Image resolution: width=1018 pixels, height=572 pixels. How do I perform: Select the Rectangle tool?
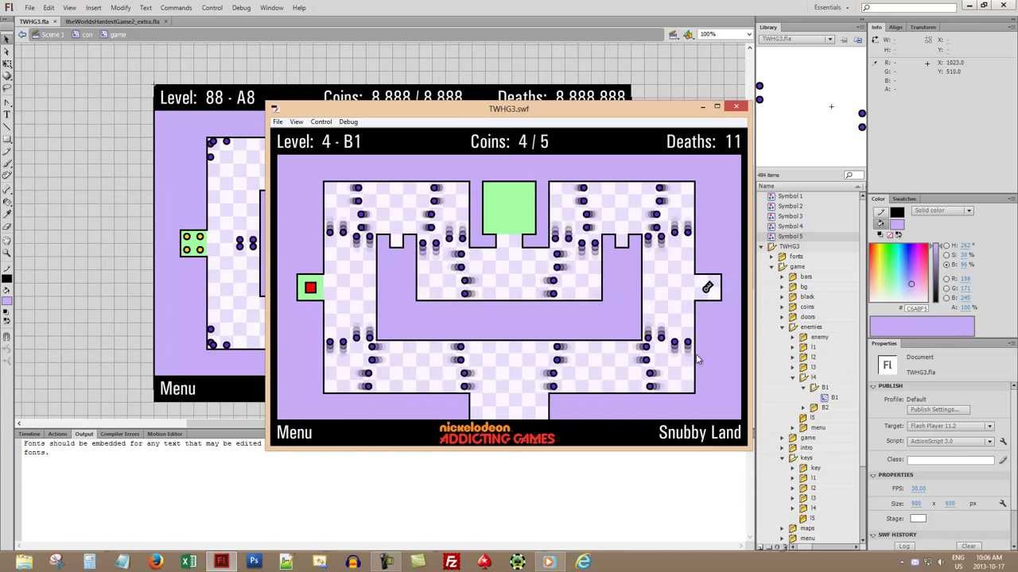[7, 139]
